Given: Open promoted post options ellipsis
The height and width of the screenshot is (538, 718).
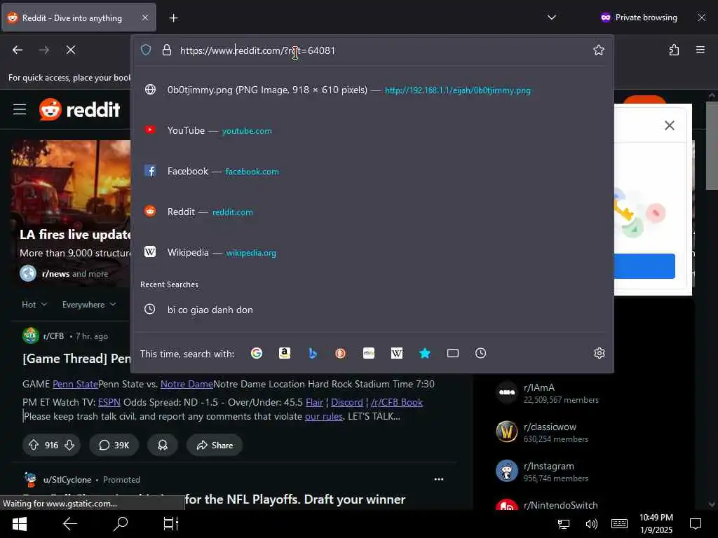Looking at the screenshot, I should 439,479.
